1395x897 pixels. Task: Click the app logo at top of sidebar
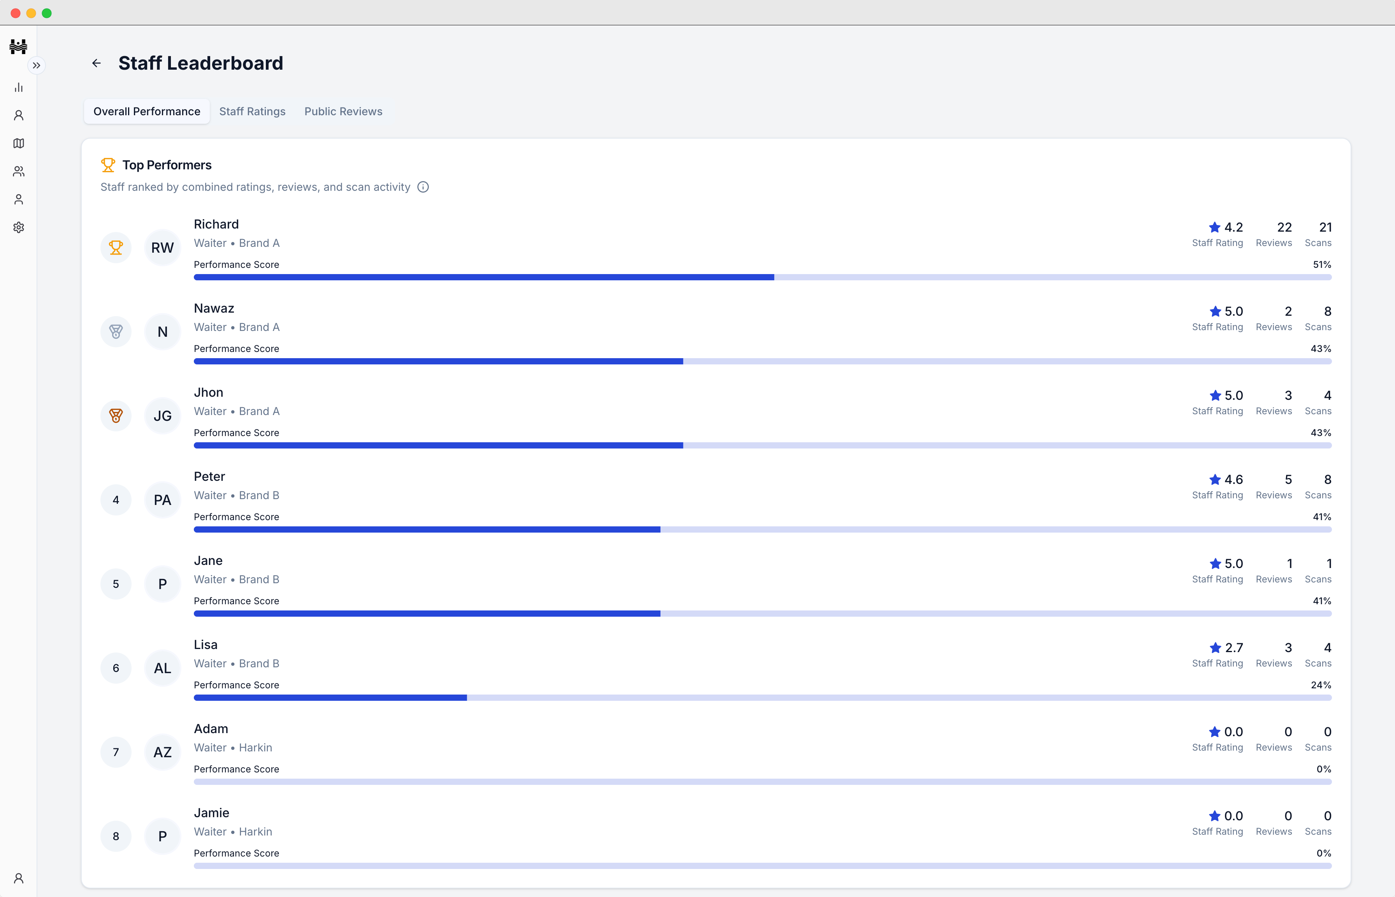(x=19, y=46)
